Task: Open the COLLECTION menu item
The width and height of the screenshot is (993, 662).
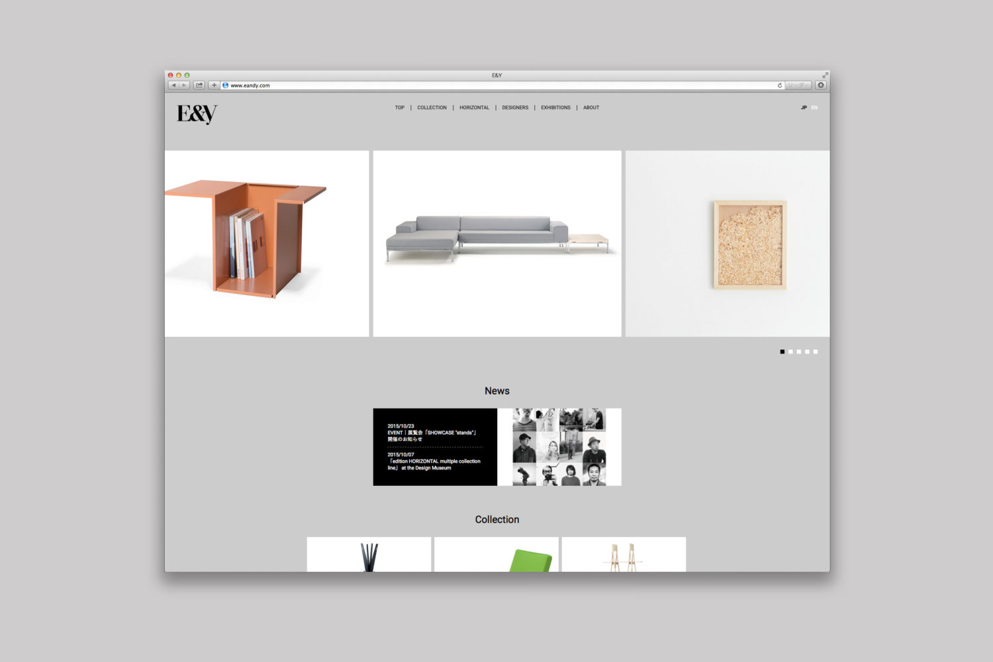Action: point(432,107)
